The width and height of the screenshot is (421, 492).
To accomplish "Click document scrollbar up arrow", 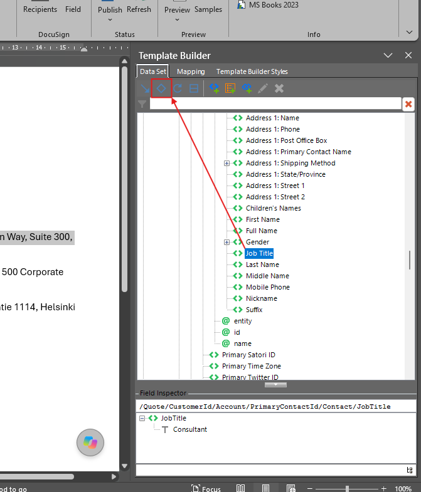I will [124, 61].
